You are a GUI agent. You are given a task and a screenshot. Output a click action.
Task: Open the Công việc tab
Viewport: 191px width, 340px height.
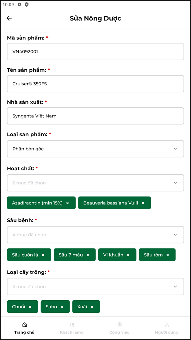(x=119, y=328)
